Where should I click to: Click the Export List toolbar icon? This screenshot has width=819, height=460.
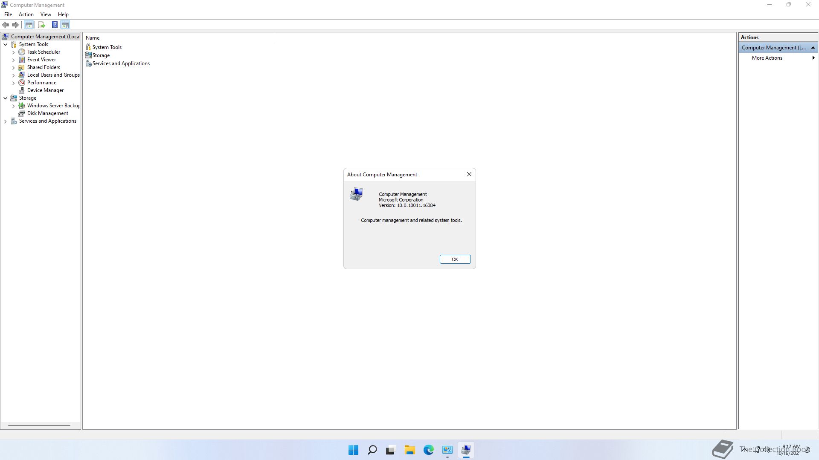[41, 25]
